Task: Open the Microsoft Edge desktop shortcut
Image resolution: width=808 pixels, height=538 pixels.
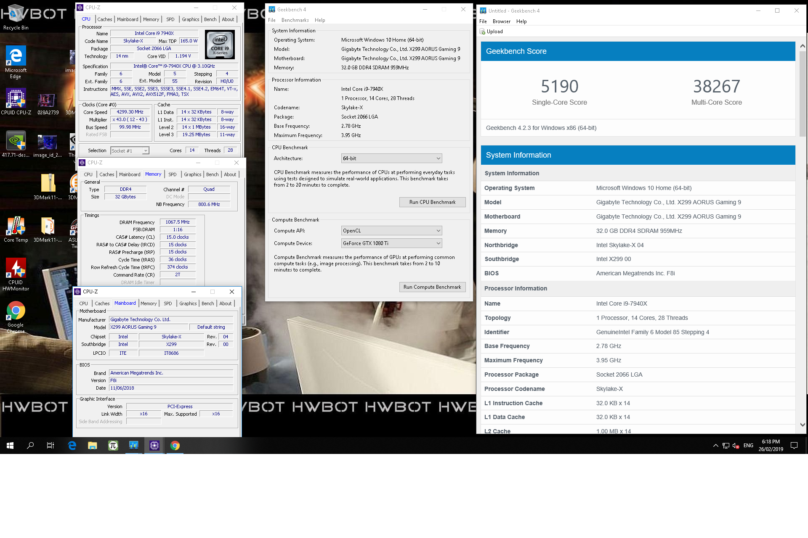Action: click(x=16, y=62)
